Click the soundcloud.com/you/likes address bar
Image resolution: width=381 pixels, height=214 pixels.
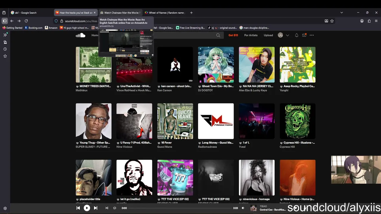81,21
